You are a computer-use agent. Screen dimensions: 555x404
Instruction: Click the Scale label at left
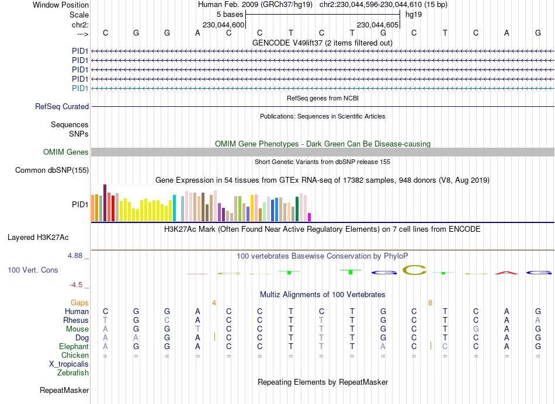coord(79,15)
